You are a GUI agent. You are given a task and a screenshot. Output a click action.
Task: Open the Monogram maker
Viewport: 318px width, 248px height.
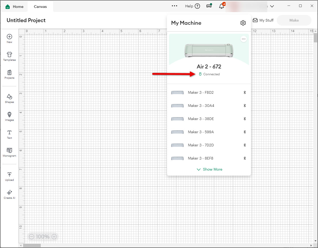[9, 152]
